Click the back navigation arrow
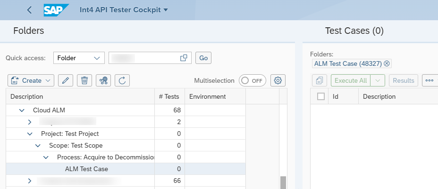The height and width of the screenshot is (189, 438). (x=29, y=10)
